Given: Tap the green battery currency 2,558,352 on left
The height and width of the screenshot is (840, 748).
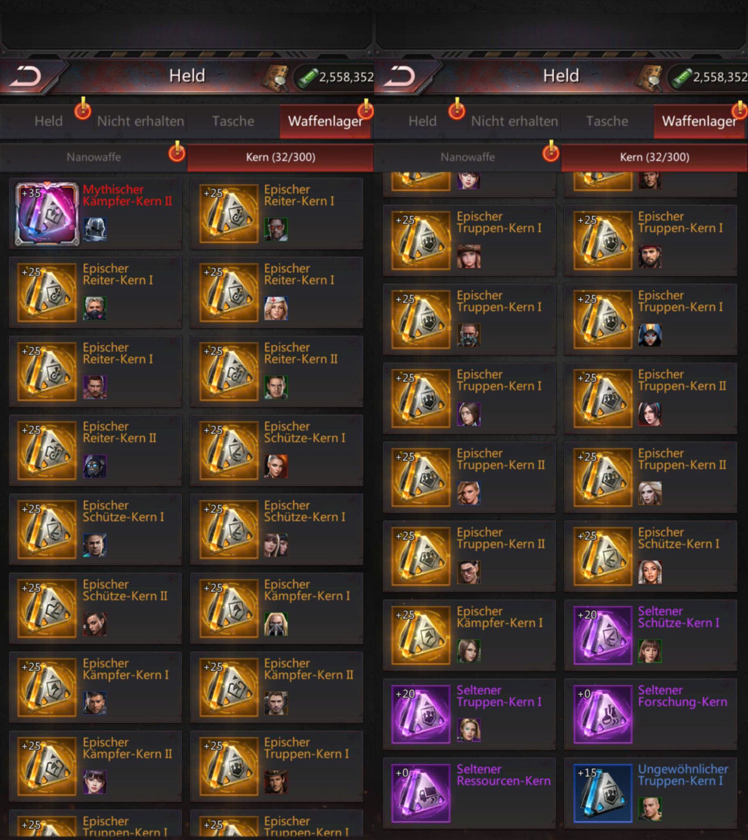Looking at the screenshot, I should (334, 77).
